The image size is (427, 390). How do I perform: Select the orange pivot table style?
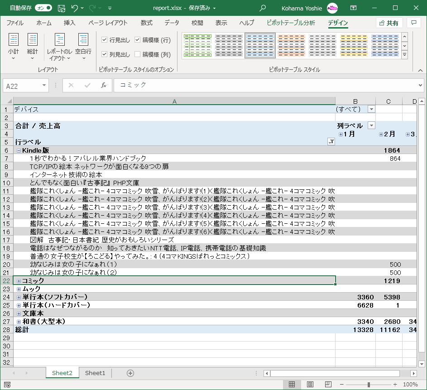pyautogui.click(x=291, y=45)
